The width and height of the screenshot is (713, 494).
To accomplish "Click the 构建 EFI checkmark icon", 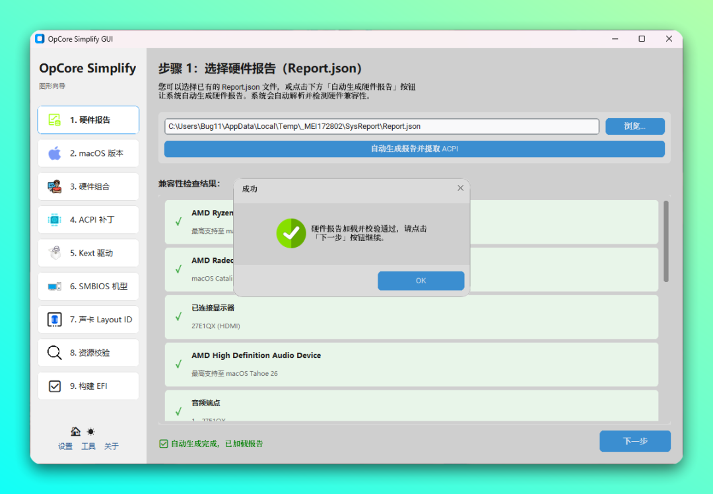I will point(55,386).
